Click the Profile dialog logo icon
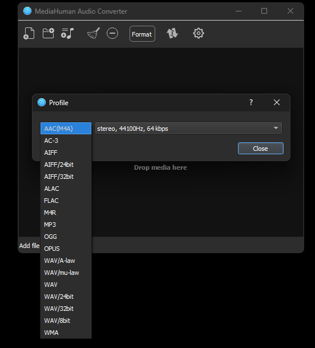 pos(42,102)
